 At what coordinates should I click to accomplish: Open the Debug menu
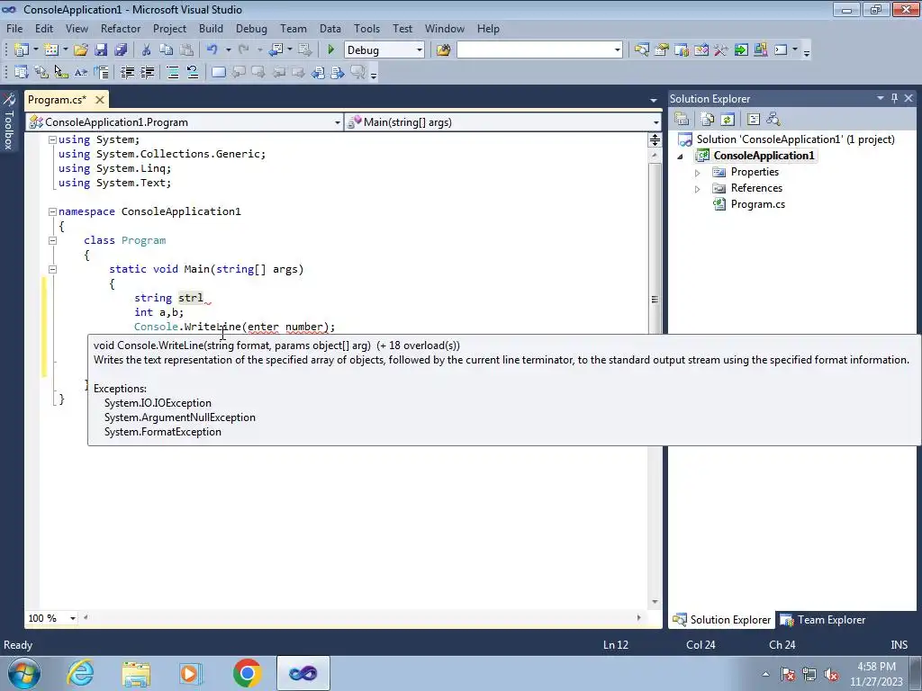click(251, 28)
